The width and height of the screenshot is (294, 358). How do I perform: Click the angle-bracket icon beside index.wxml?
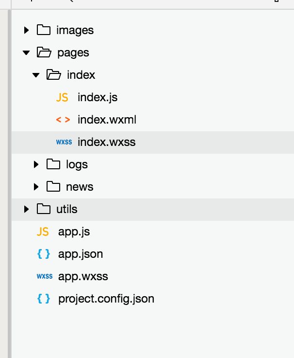click(63, 120)
